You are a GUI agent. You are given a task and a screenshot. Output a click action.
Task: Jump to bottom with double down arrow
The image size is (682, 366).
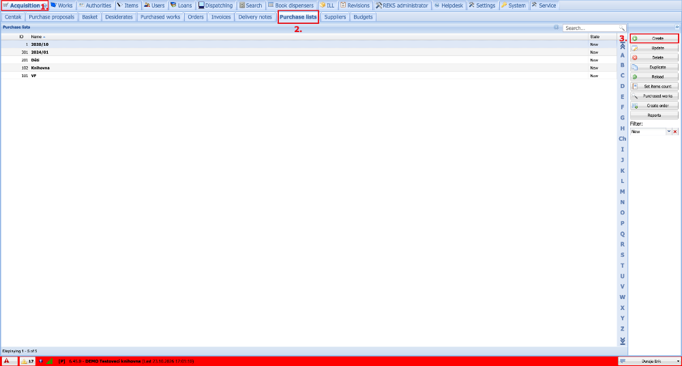[623, 340]
